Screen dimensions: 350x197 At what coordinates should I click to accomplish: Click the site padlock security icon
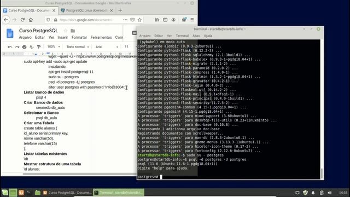click(x=55, y=20)
